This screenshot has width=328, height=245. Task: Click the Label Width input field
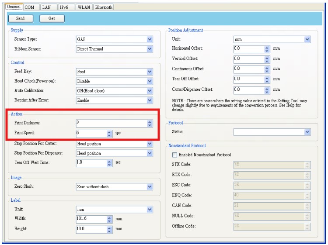(x=91, y=219)
